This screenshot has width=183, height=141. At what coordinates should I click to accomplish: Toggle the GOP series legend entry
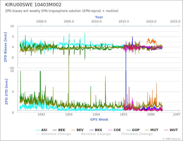133,130
